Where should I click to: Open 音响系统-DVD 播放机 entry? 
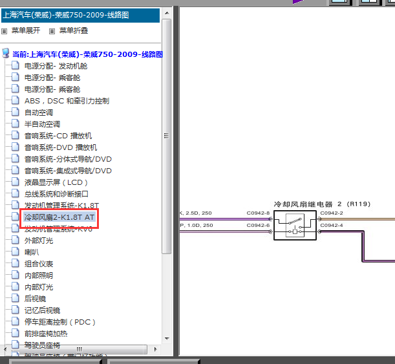click(x=61, y=147)
